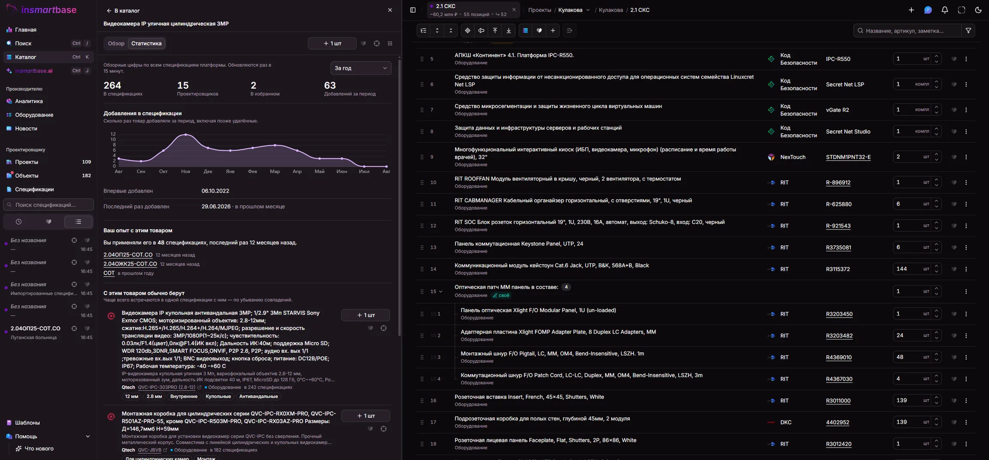Viewport: 989px width, 460px height.
Task: Switch to the Обзор tab
Action: point(116,43)
